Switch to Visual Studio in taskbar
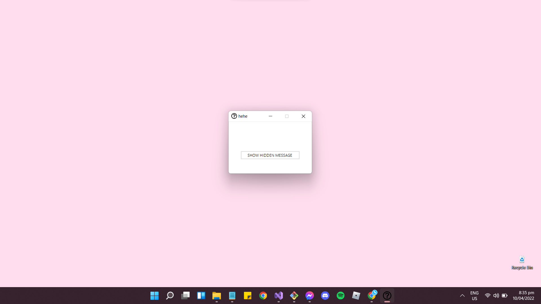Viewport: 541px width, 304px height. 278,296
